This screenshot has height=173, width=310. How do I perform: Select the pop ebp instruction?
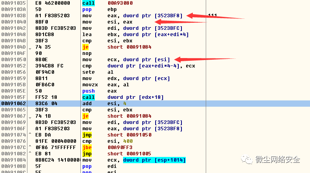coord(100,9)
